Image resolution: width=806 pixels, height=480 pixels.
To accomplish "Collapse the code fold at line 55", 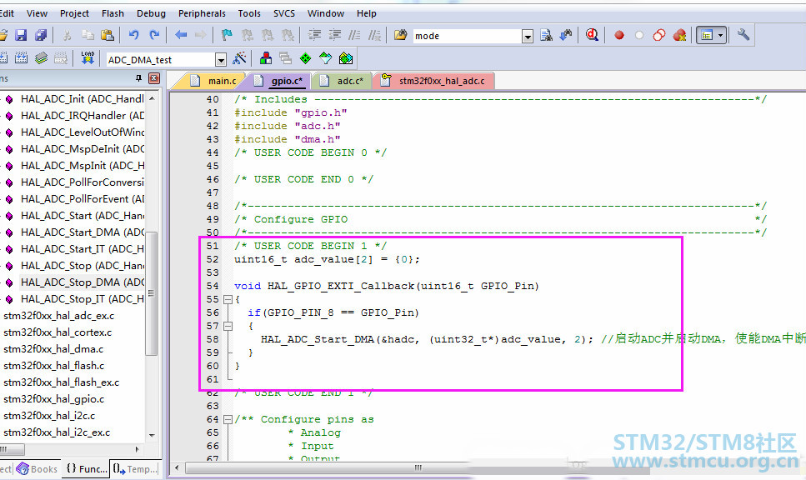I will (228, 299).
